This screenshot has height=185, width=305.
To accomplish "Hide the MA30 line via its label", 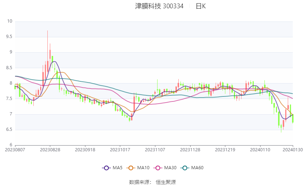I will 170,168.
